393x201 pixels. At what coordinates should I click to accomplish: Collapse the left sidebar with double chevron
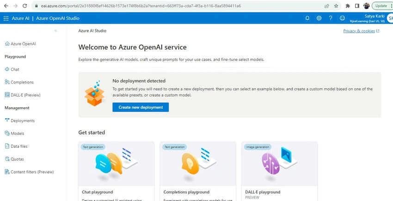tap(55, 30)
